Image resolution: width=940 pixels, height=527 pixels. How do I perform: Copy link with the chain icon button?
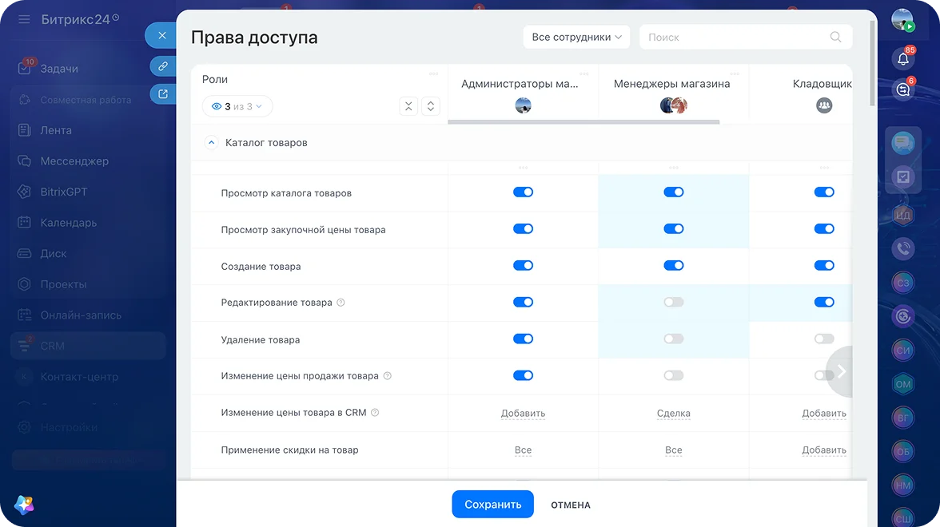162,65
